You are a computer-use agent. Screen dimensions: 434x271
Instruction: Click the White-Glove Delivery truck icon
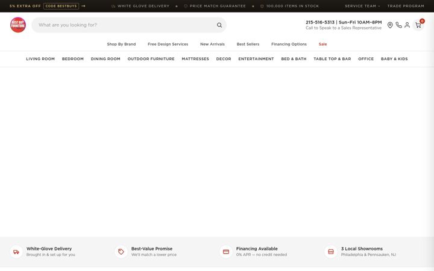[x=16, y=252]
